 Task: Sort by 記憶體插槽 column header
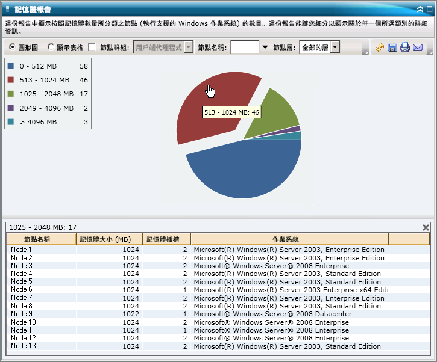(x=166, y=239)
